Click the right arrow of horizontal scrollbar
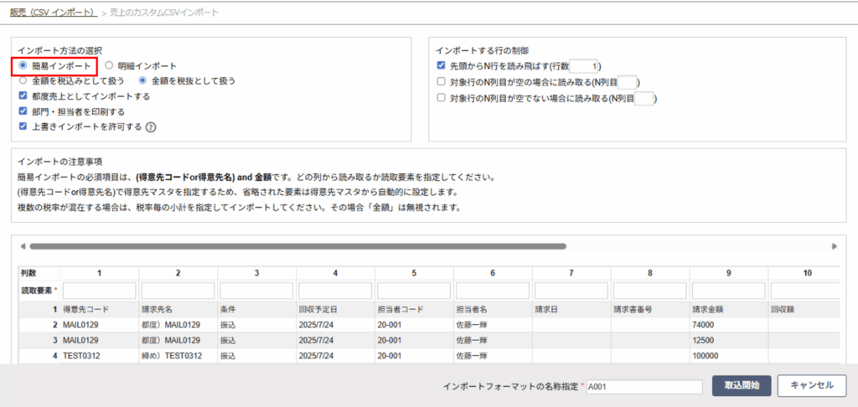 (x=834, y=247)
